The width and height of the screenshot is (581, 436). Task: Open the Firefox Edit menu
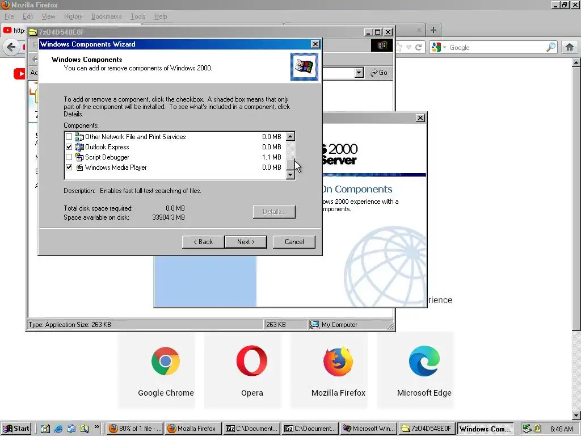click(27, 16)
